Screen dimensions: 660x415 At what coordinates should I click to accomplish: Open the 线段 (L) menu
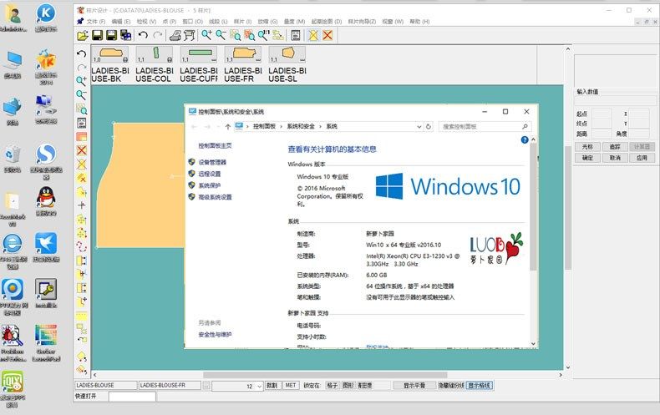[x=218, y=22]
